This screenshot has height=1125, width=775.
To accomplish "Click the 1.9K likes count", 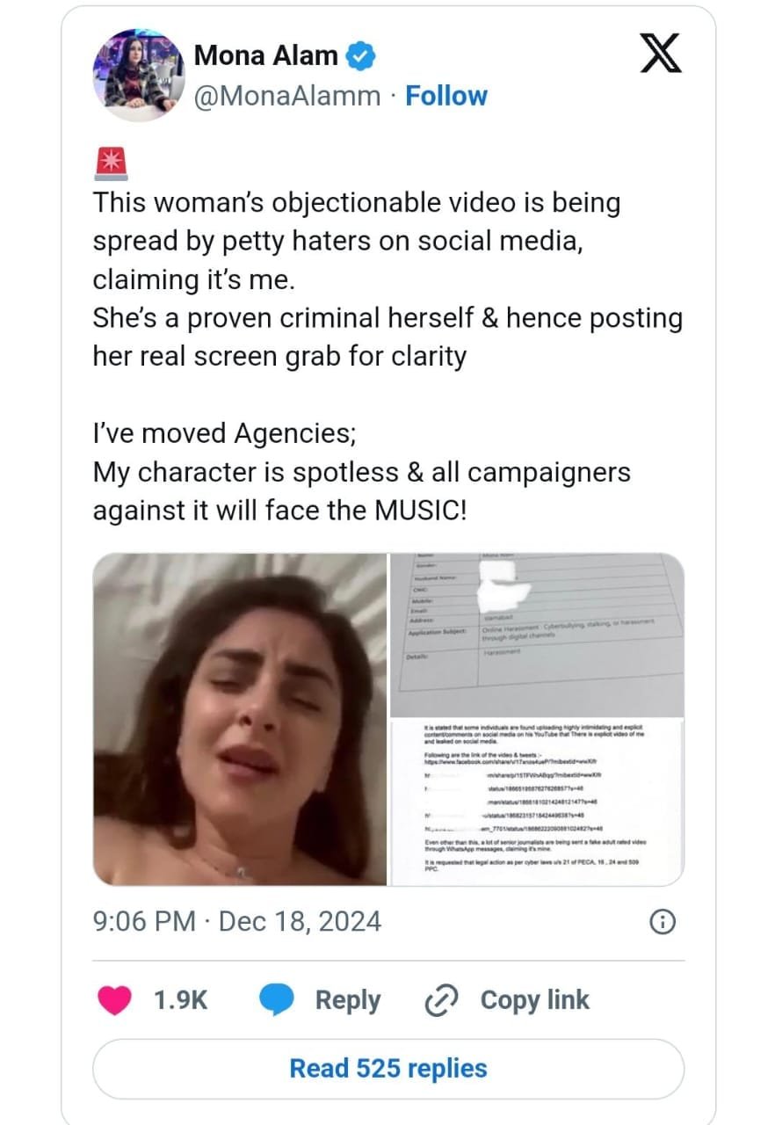I will 180,1000.
